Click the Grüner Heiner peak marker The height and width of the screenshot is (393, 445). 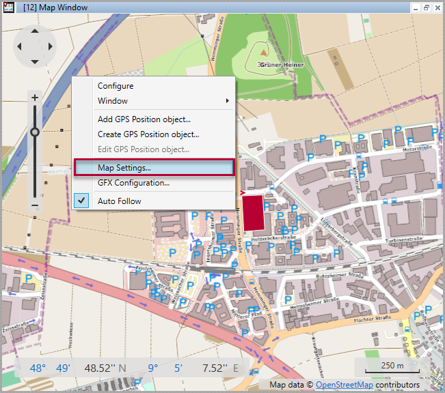pyautogui.click(x=263, y=52)
